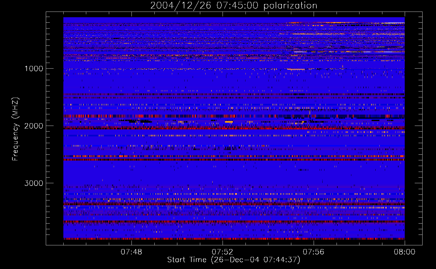Click the 3000 frequency tick label
Image resolution: width=436 pixels, height=269 pixels.
[34, 183]
